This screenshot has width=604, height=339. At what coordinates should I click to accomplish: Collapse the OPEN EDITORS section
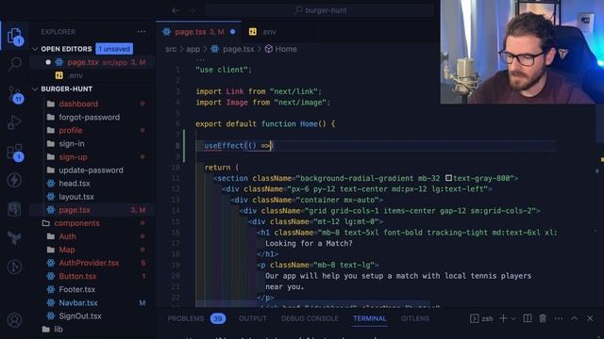point(35,49)
